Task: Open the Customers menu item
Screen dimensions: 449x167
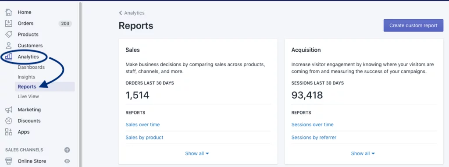Action: tap(30, 46)
